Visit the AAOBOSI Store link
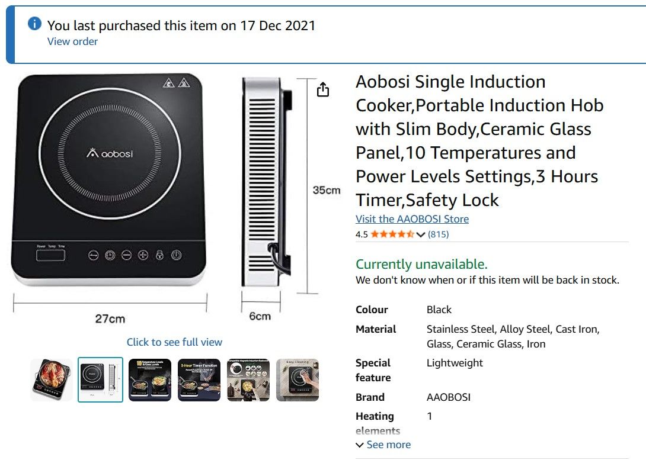646x460 pixels. 412,219
